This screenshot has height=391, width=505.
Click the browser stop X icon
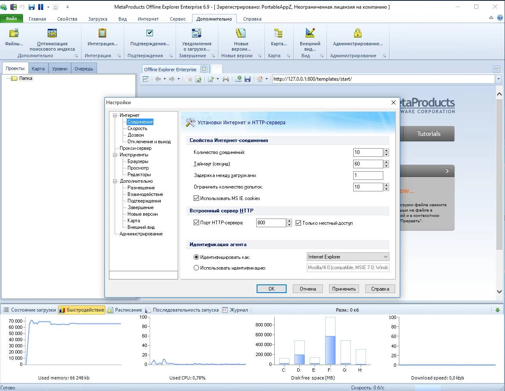coord(190,79)
